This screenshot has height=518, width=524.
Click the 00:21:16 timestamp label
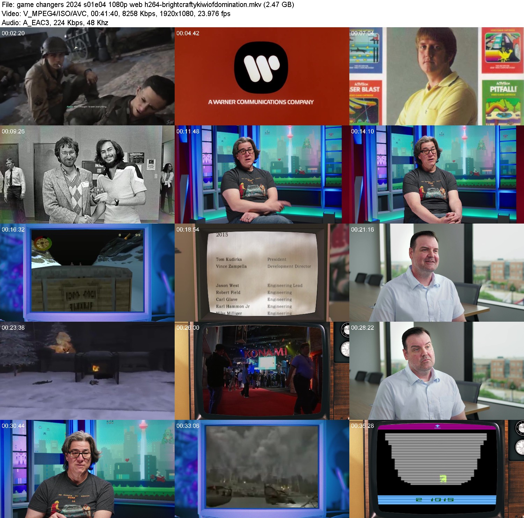[363, 229]
